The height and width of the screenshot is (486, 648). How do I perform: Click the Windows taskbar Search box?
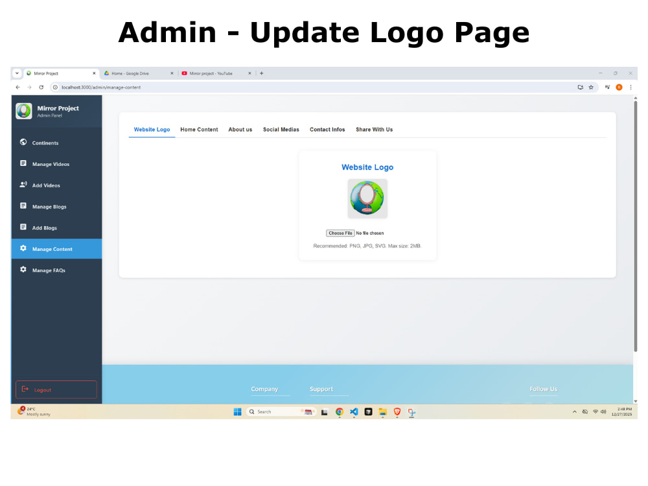tap(281, 411)
